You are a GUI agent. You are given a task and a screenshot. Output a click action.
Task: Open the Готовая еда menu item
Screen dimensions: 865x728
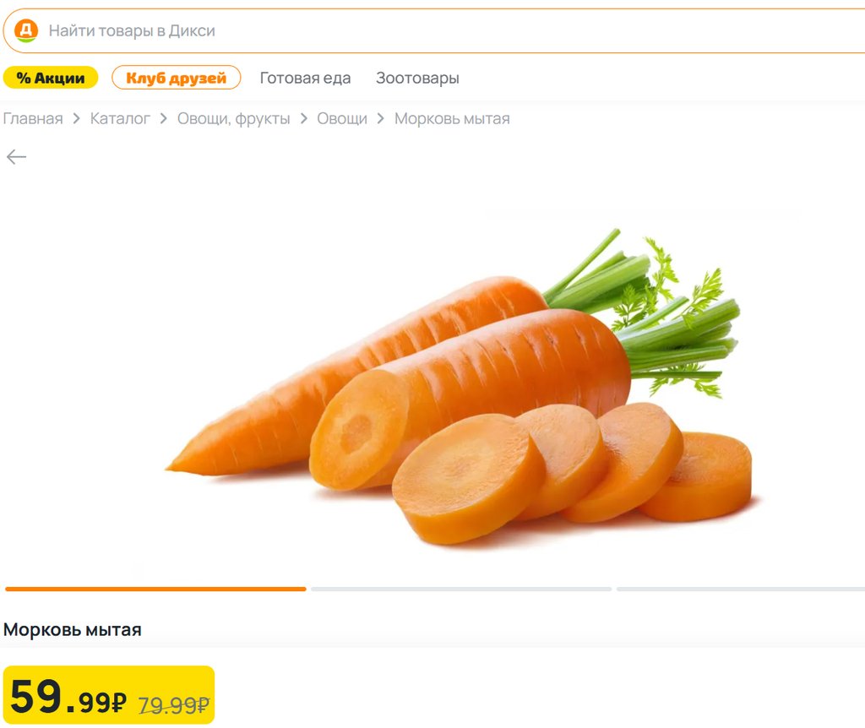305,79
